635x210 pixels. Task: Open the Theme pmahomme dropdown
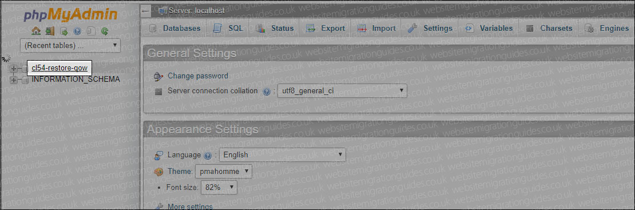(x=224, y=171)
